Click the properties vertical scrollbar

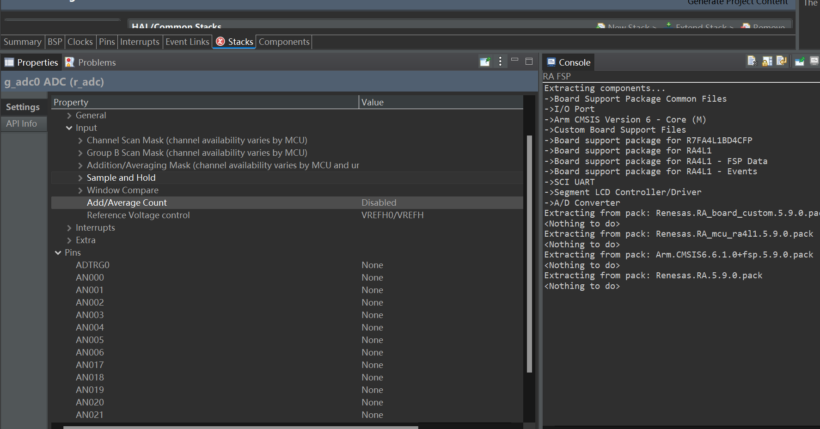coord(529,254)
